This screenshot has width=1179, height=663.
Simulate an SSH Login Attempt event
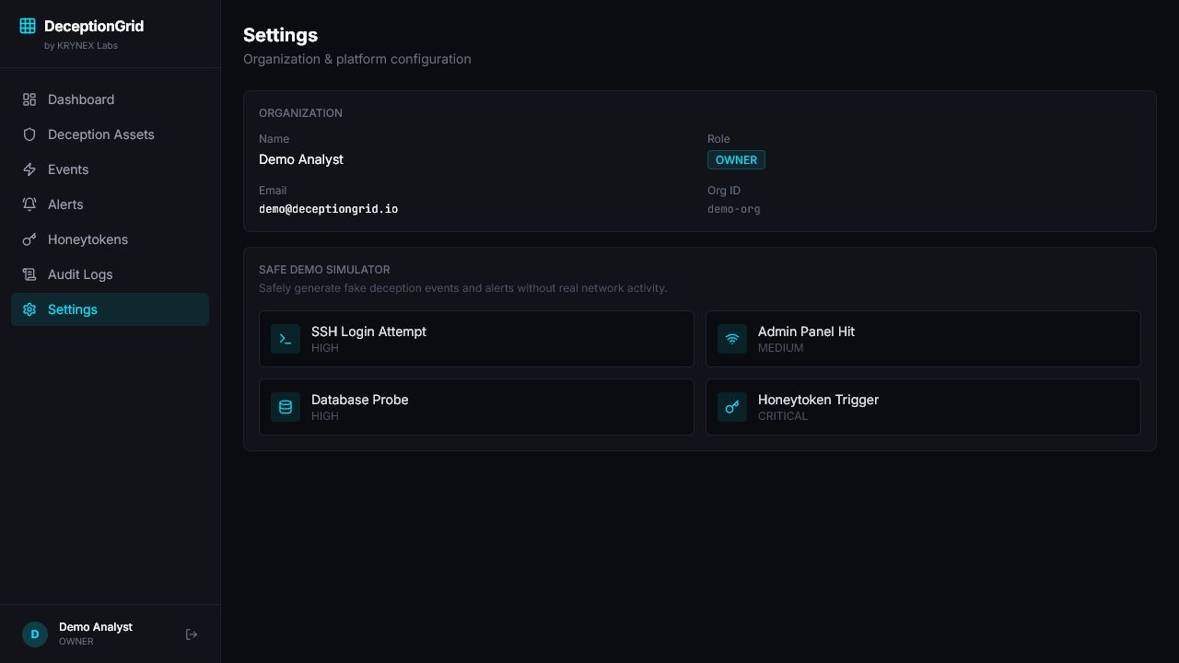tap(476, 339)
